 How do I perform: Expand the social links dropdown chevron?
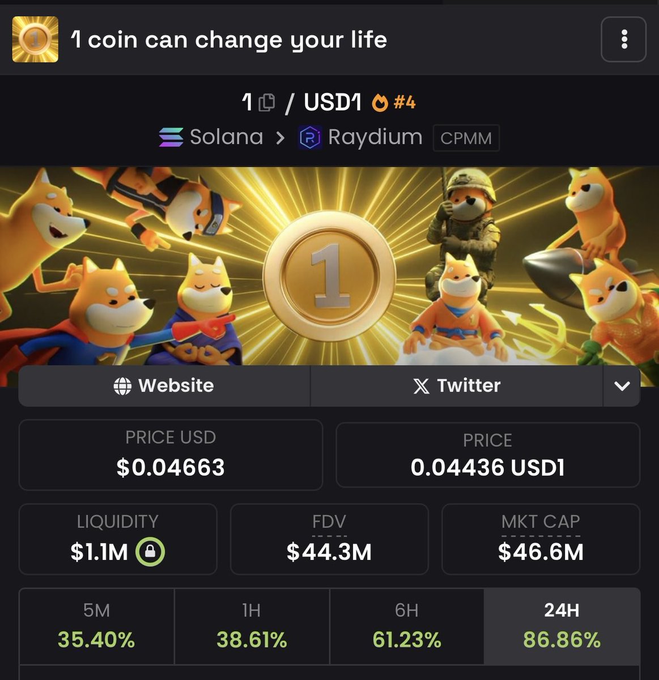click(x=622, y=386)
